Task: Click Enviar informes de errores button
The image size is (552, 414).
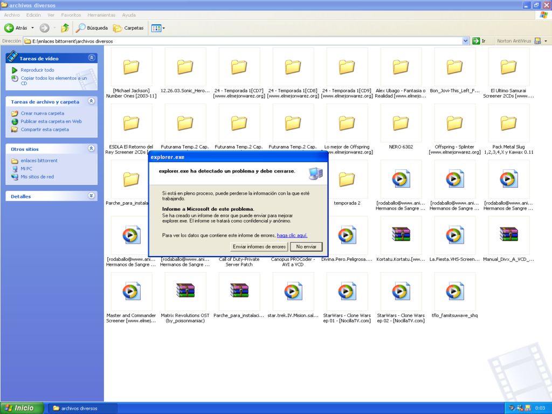Action: [x=259, y=247]
